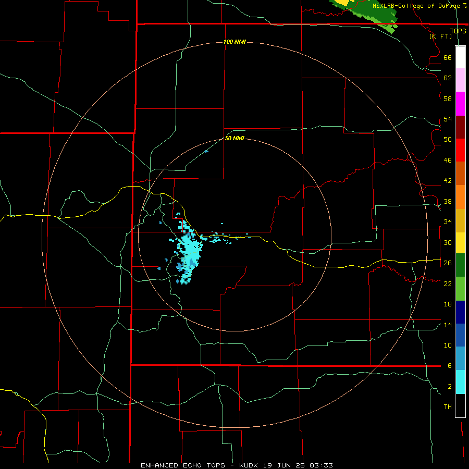The width and height of the screenshot is (469, 469).
Task: Click the black TH threshold legend swatch
Action: point(460,405)
